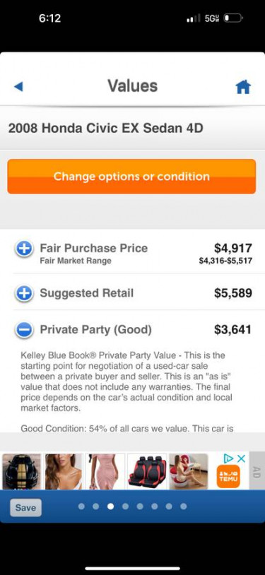Tap the black sports car ad image
Image resolution: width=265 pixels, height=575 pixels.
22,471
